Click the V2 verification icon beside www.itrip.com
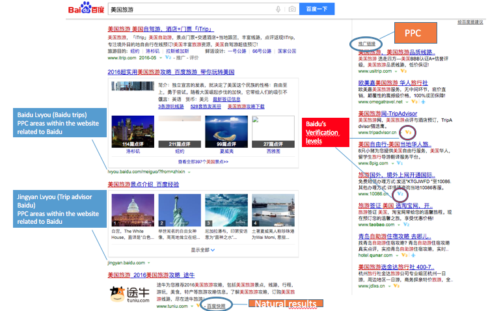Viewport: 488px width, 311px height. tap(168, 58)
